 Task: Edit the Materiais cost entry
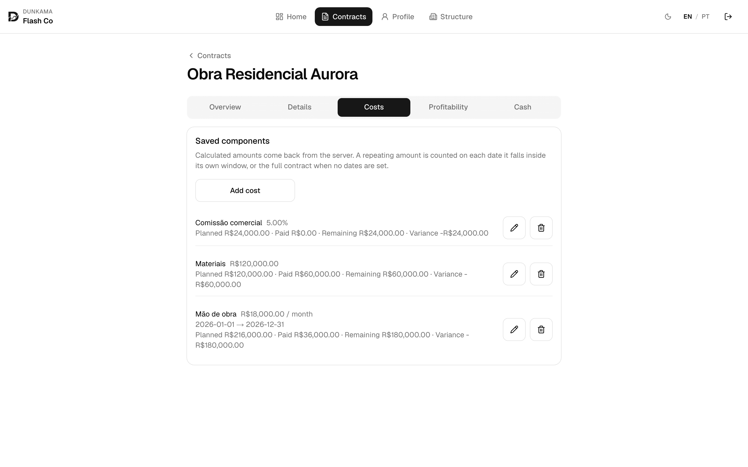[x=514, y=274]
